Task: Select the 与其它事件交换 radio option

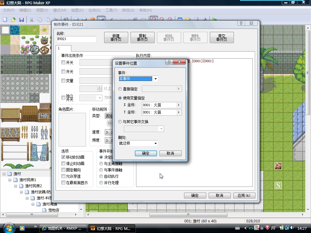Action: (120, 122)
